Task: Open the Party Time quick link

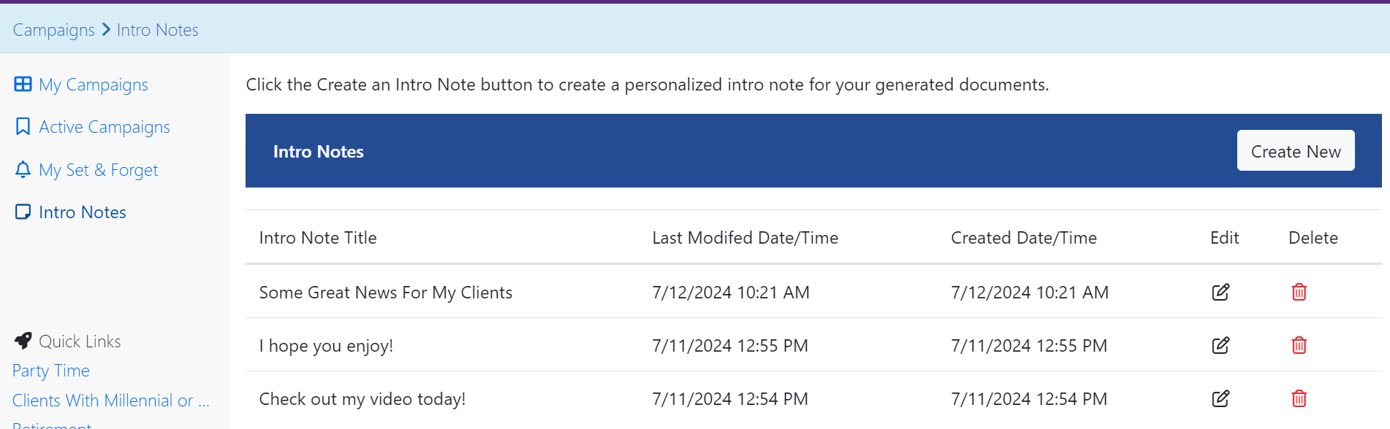Action: pos(51,371)
